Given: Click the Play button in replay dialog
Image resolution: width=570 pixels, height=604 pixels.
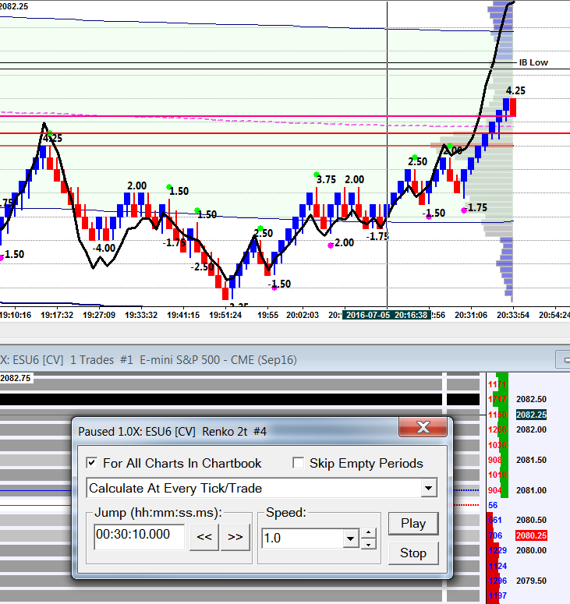Looking at the screenshot, I should 413,523.
